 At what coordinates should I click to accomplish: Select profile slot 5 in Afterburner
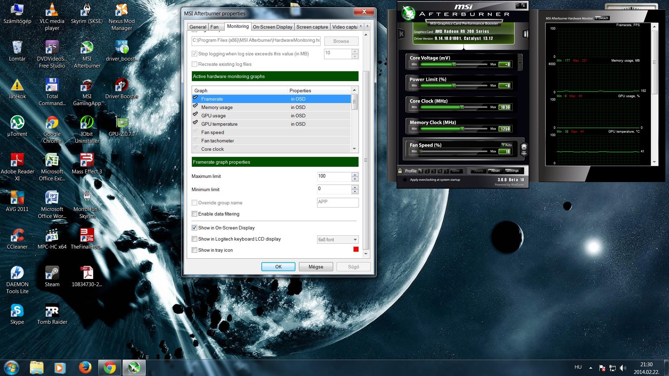coord(446,171)
